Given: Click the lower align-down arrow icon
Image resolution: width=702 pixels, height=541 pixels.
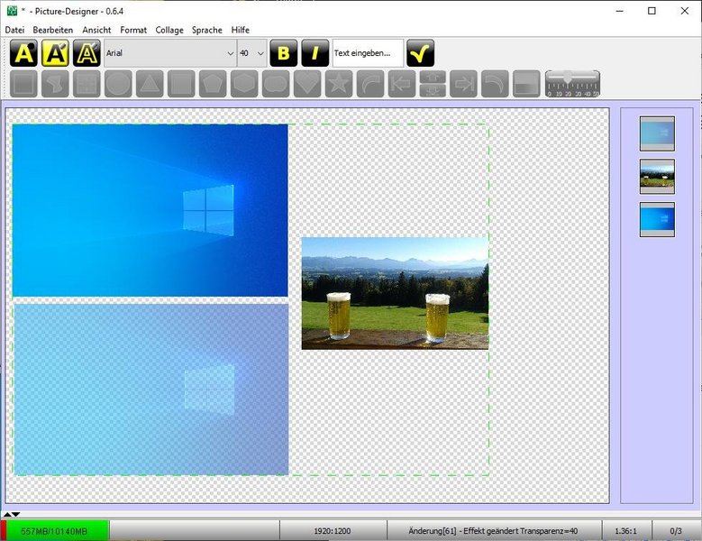Looking at the screenshot, I should coord(433,90).
